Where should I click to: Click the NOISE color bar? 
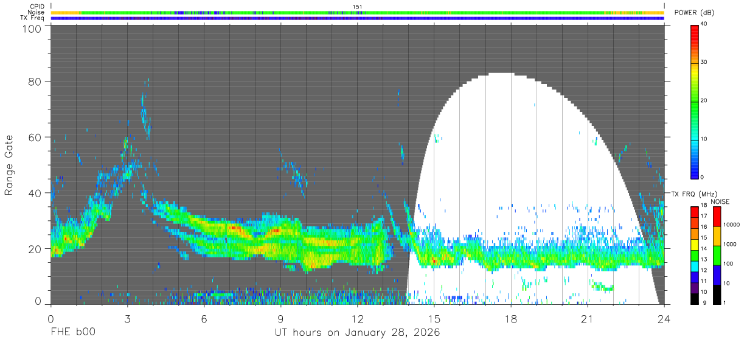(717, 255)
